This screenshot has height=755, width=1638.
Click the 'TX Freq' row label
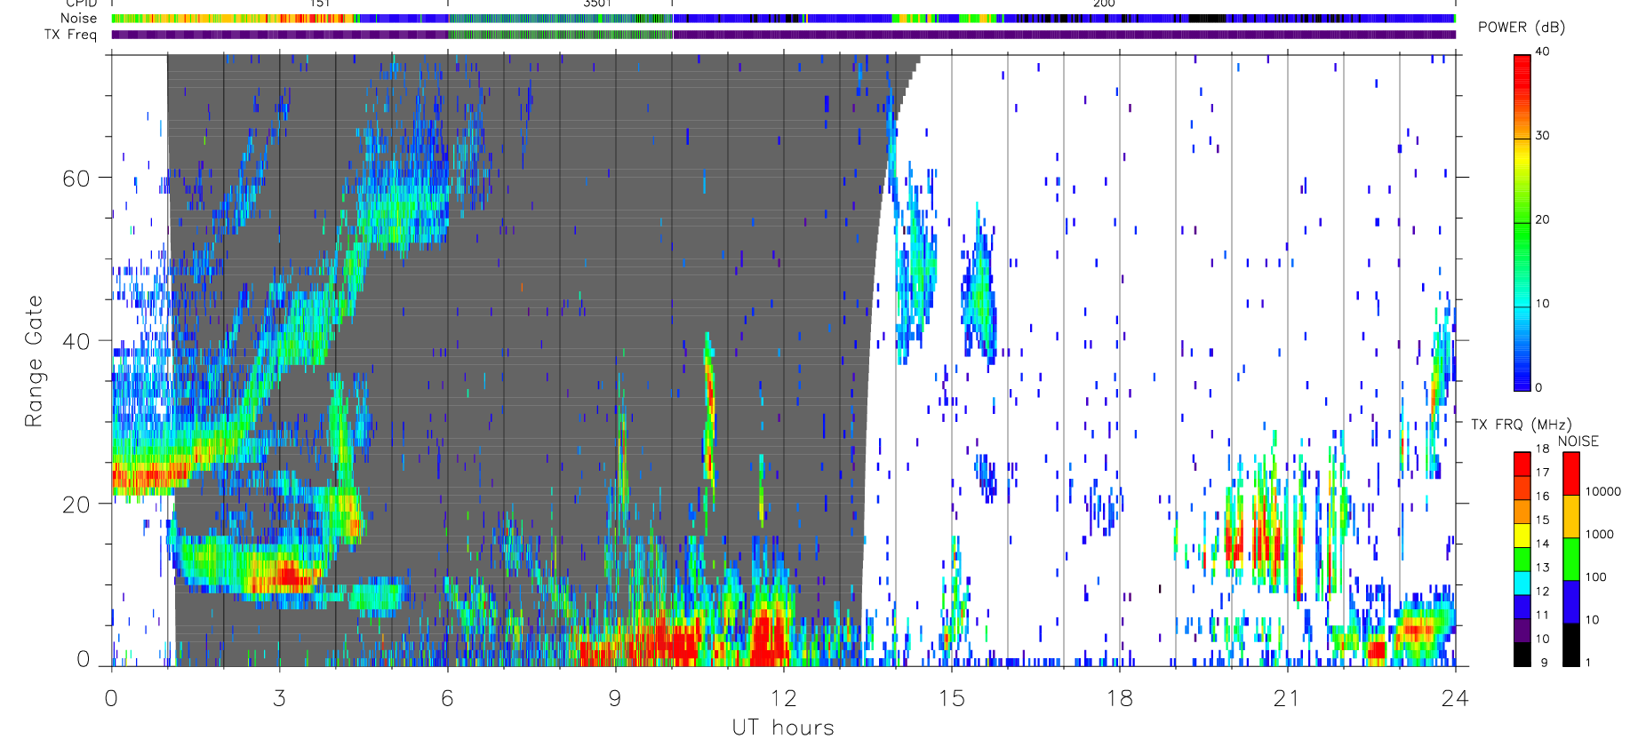point(70,35)
